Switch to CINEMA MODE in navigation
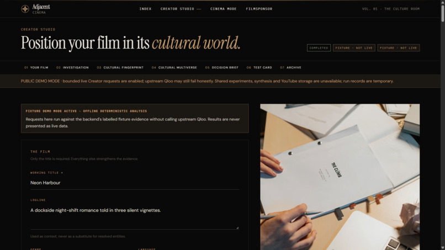Viewport: 445px width, 250px height. click(x=224, y=9)
